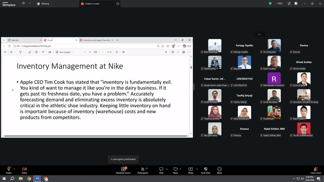Image resolution: width=324 pixels, height=182 pixels.
Task: Open the Windows Start menu
Action: pyautogui.click(x=4, y=178)
